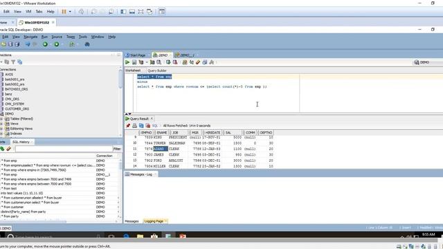Select the CMX_SYSTEM connection

[15, 104]
